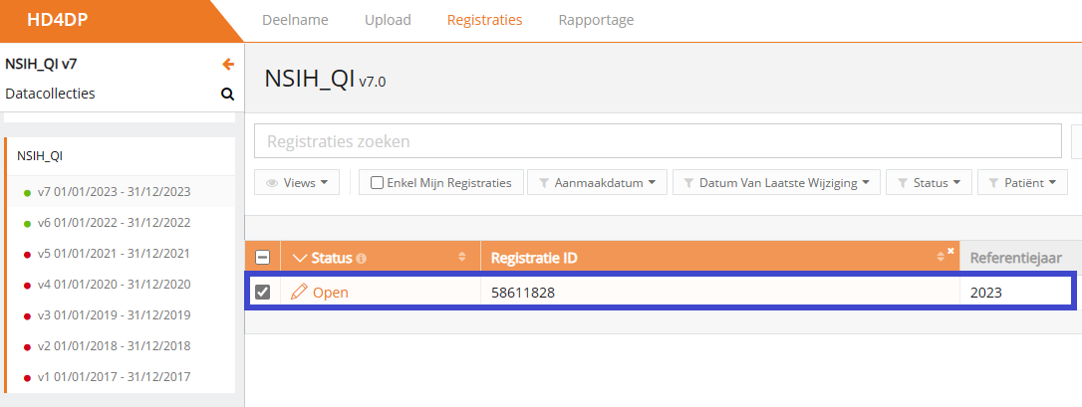Remove sorting with the x on Registratie ID

click(x=950, y=251)
